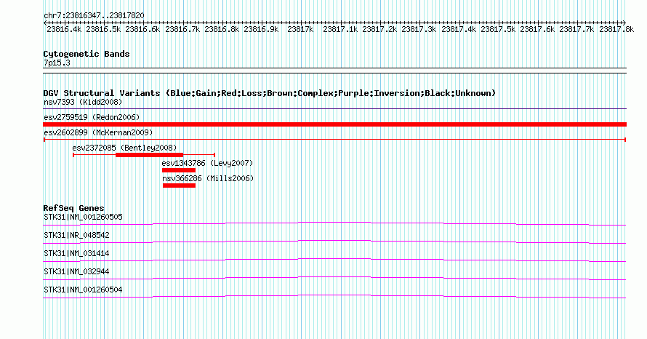Click the 23817k ruler tick label
This screenshot has height=339, width=647.
tap(300, 29)
